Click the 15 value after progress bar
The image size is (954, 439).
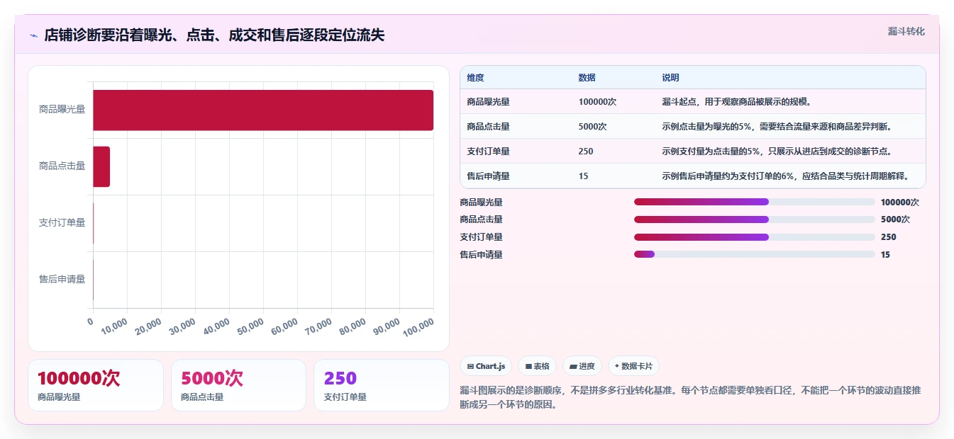(885, 254)
